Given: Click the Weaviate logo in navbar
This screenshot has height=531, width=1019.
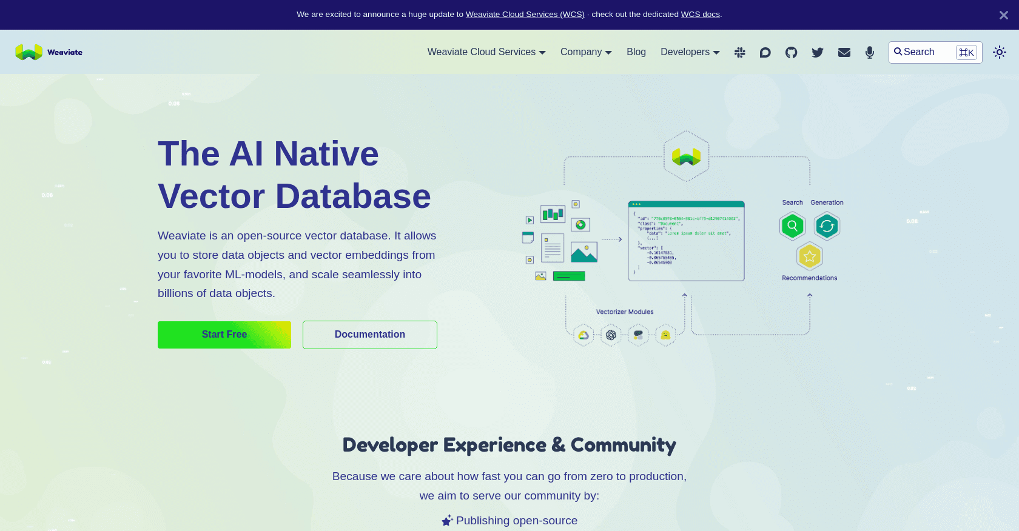Looking at the screenshot, I should [49, 52].
